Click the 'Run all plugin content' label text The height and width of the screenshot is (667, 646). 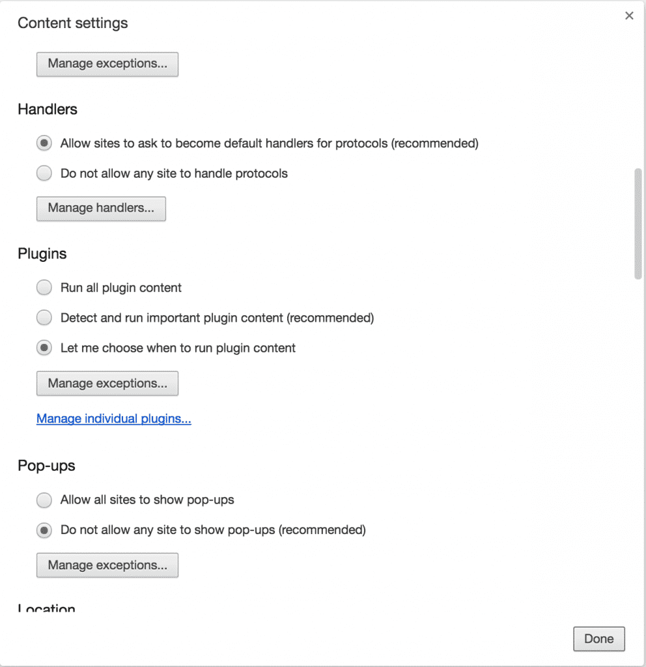coord(120,288)
